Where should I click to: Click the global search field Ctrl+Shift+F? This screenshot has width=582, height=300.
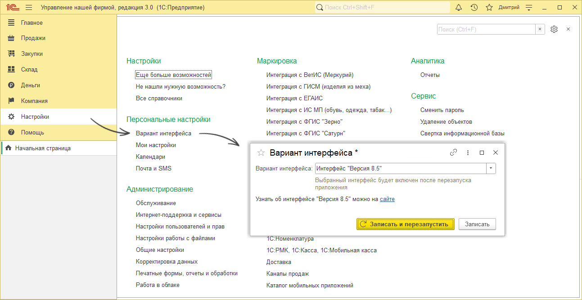pos(382,8)
